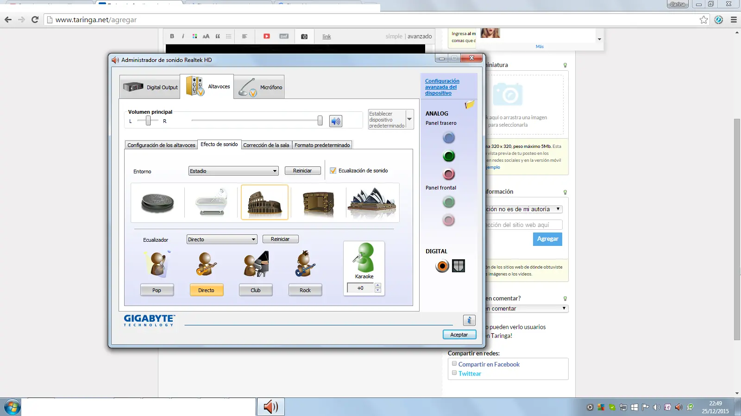Screen dimensions: 741x416
Task: Click the blue Agregar button on Taringa
Action: click(547, 239)
